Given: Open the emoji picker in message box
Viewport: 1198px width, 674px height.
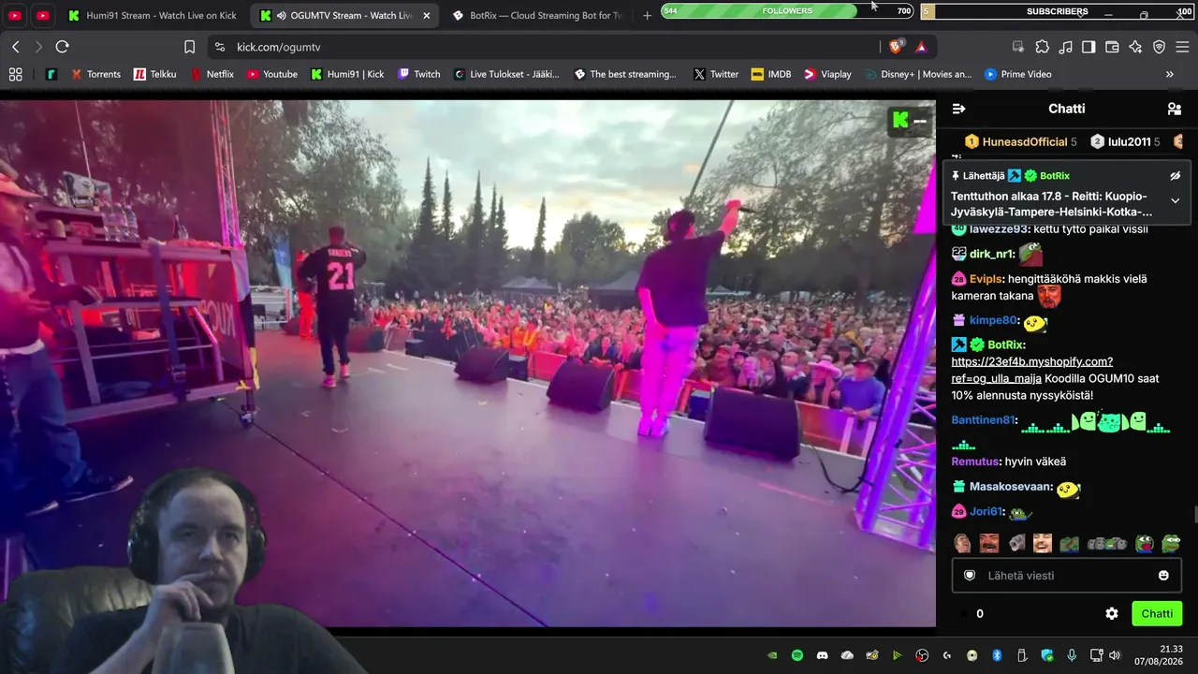Looking at the screenshot, I should tap(1163, 576).
